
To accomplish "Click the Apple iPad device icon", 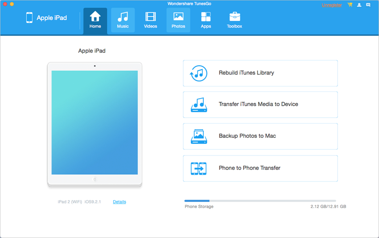I will (x=29, y=18).
